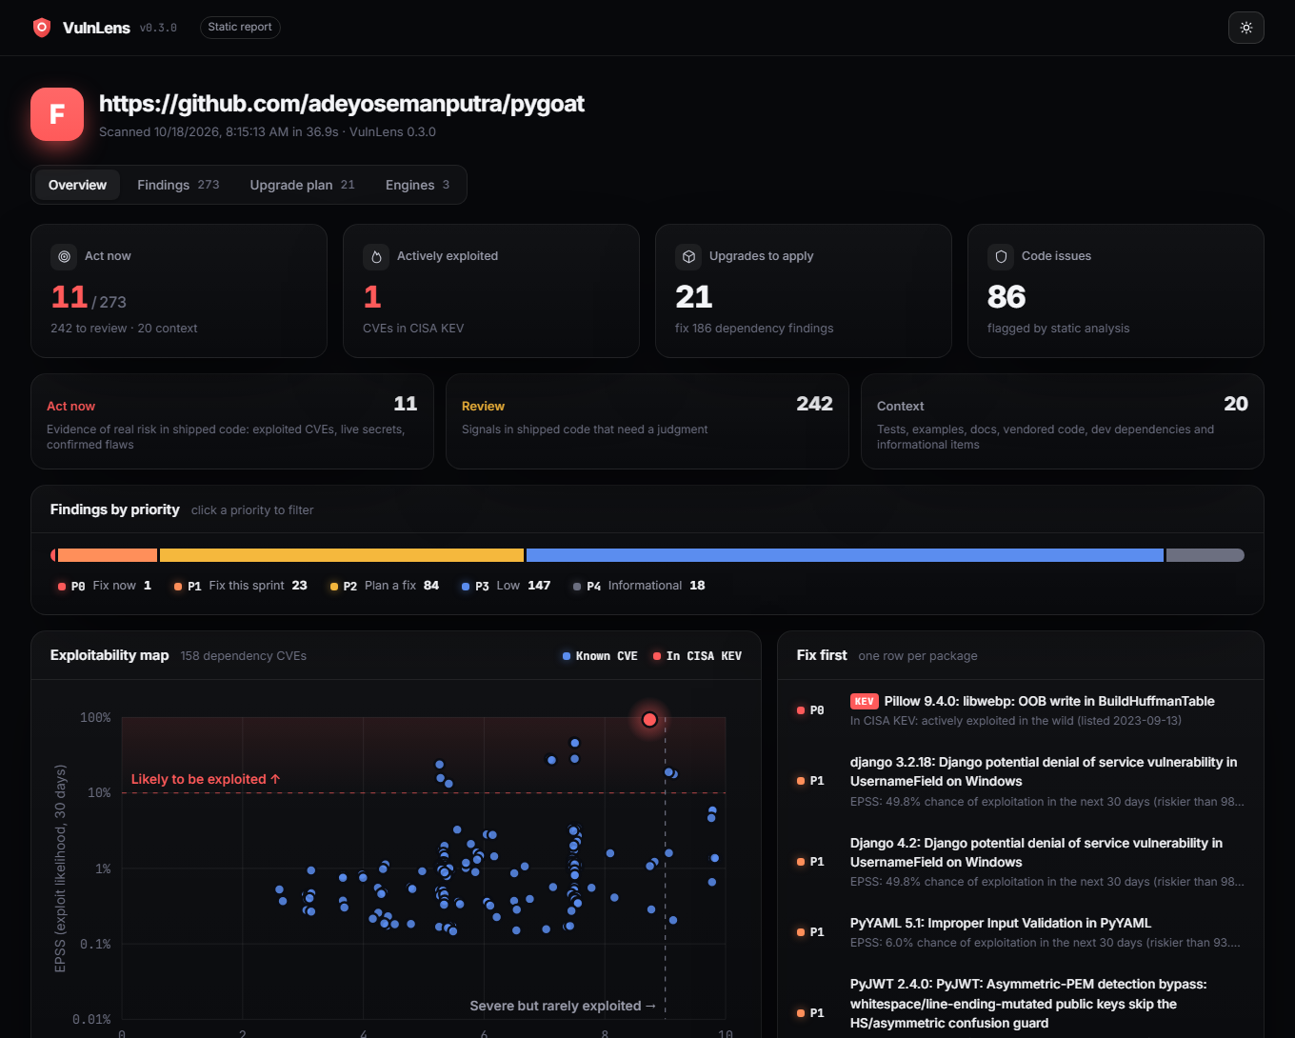The height and width of the screenshot is (1038, 1295).
Task: Click the blue P3 segment of priority bar
Action: tap(845, 555)
